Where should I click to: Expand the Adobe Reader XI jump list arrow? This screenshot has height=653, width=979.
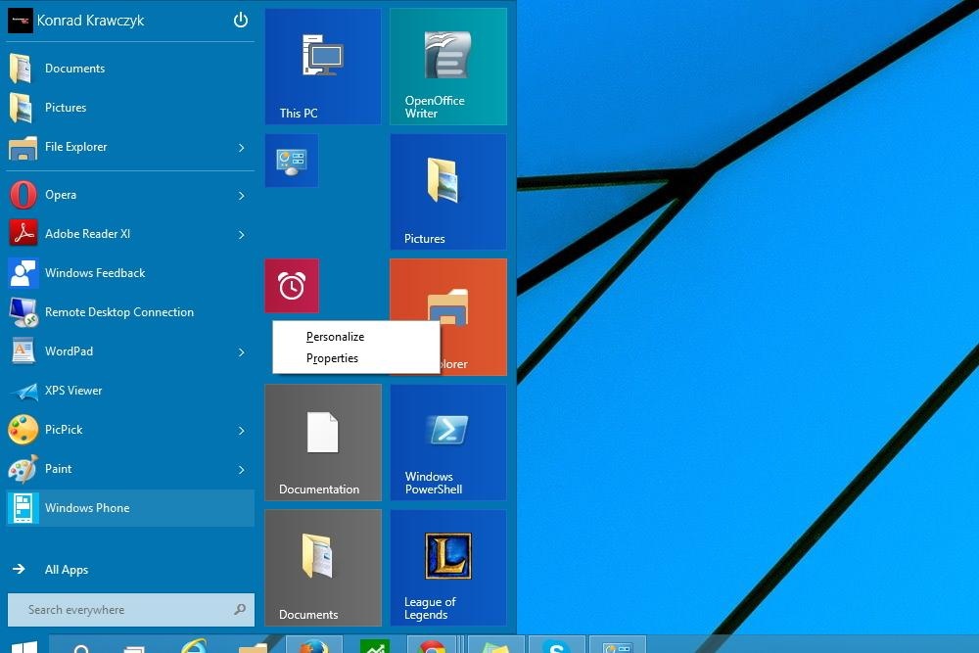click(241, 235)
